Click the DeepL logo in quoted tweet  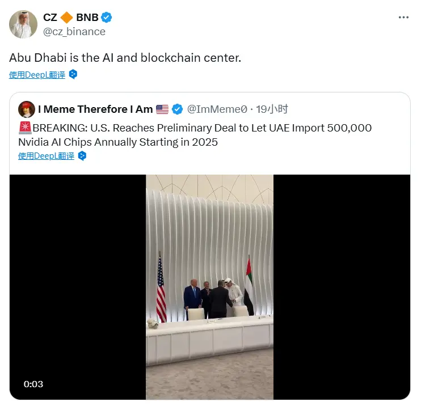tap(82, 156)
